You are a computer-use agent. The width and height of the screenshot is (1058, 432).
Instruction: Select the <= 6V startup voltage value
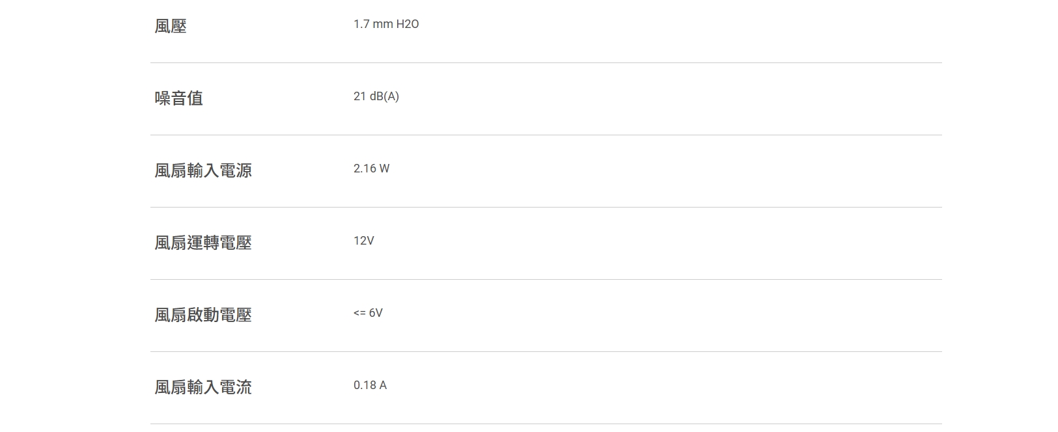click(368, 313)
